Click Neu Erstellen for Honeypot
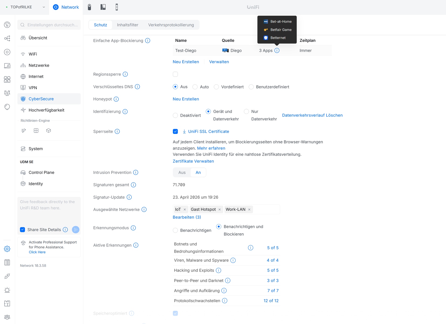Viewport: 446px width, 324px height. (186, 99)
